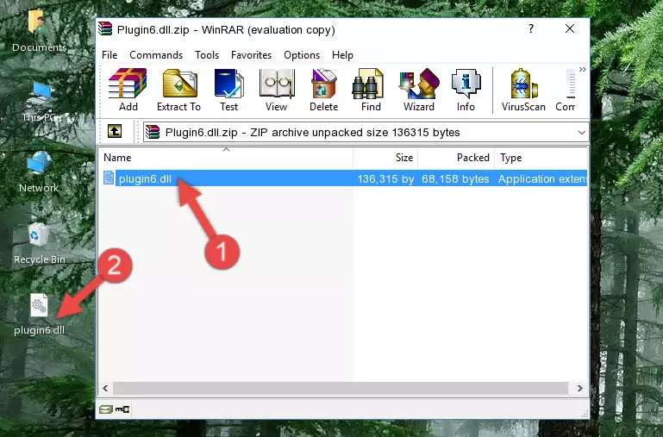Click the Extract To toolbar icon
This screenshot has height=437, width=663.
point(178,90)
